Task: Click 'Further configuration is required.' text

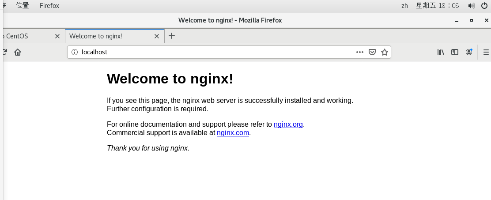Action: [158, 109]
